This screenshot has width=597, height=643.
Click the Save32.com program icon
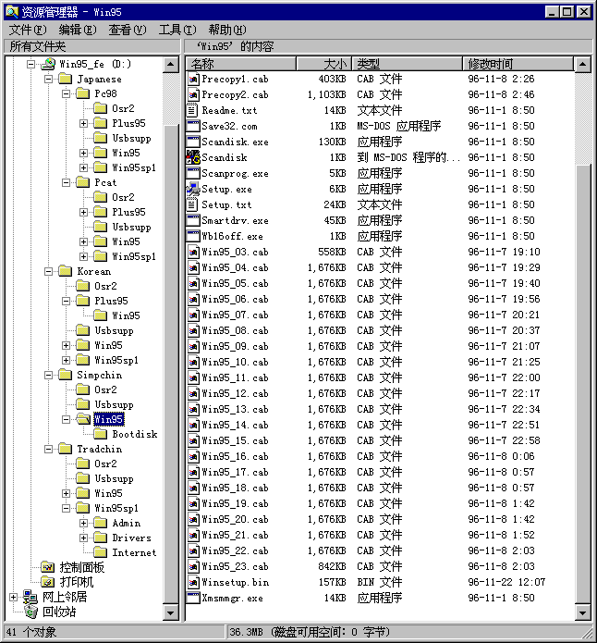coord(192,126)
